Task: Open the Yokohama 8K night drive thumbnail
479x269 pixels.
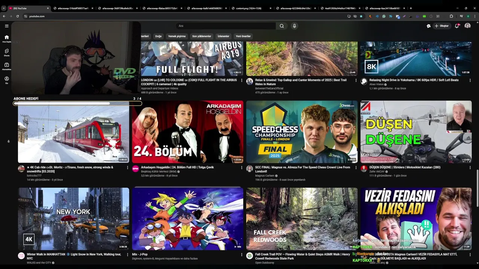Action: click(416, 59)
